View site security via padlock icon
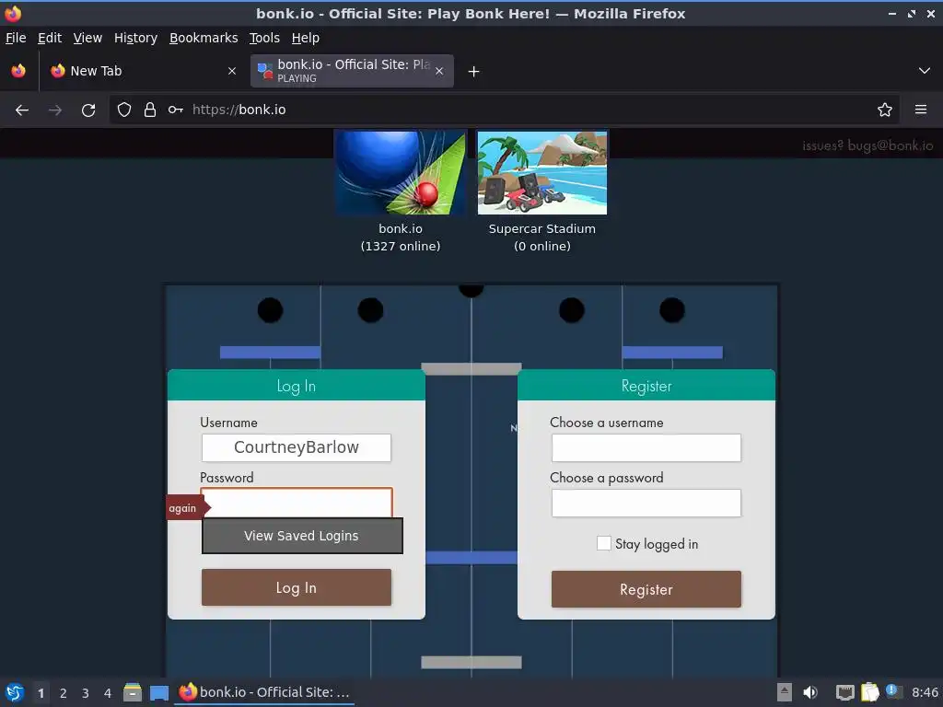Screen dimensions: 943x707 coord(150,110)
